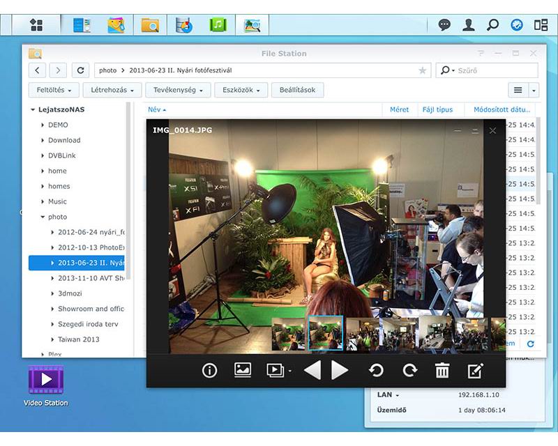Add current folder to favorites star
The width and height of the screenshot is (558, 446).
(422, 70)
